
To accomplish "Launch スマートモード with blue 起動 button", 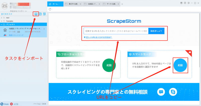I will tap(180, 65).
